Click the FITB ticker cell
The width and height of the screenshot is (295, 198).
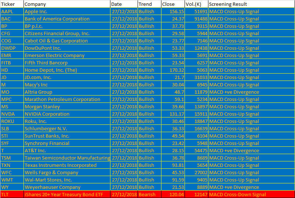point(12,63)
